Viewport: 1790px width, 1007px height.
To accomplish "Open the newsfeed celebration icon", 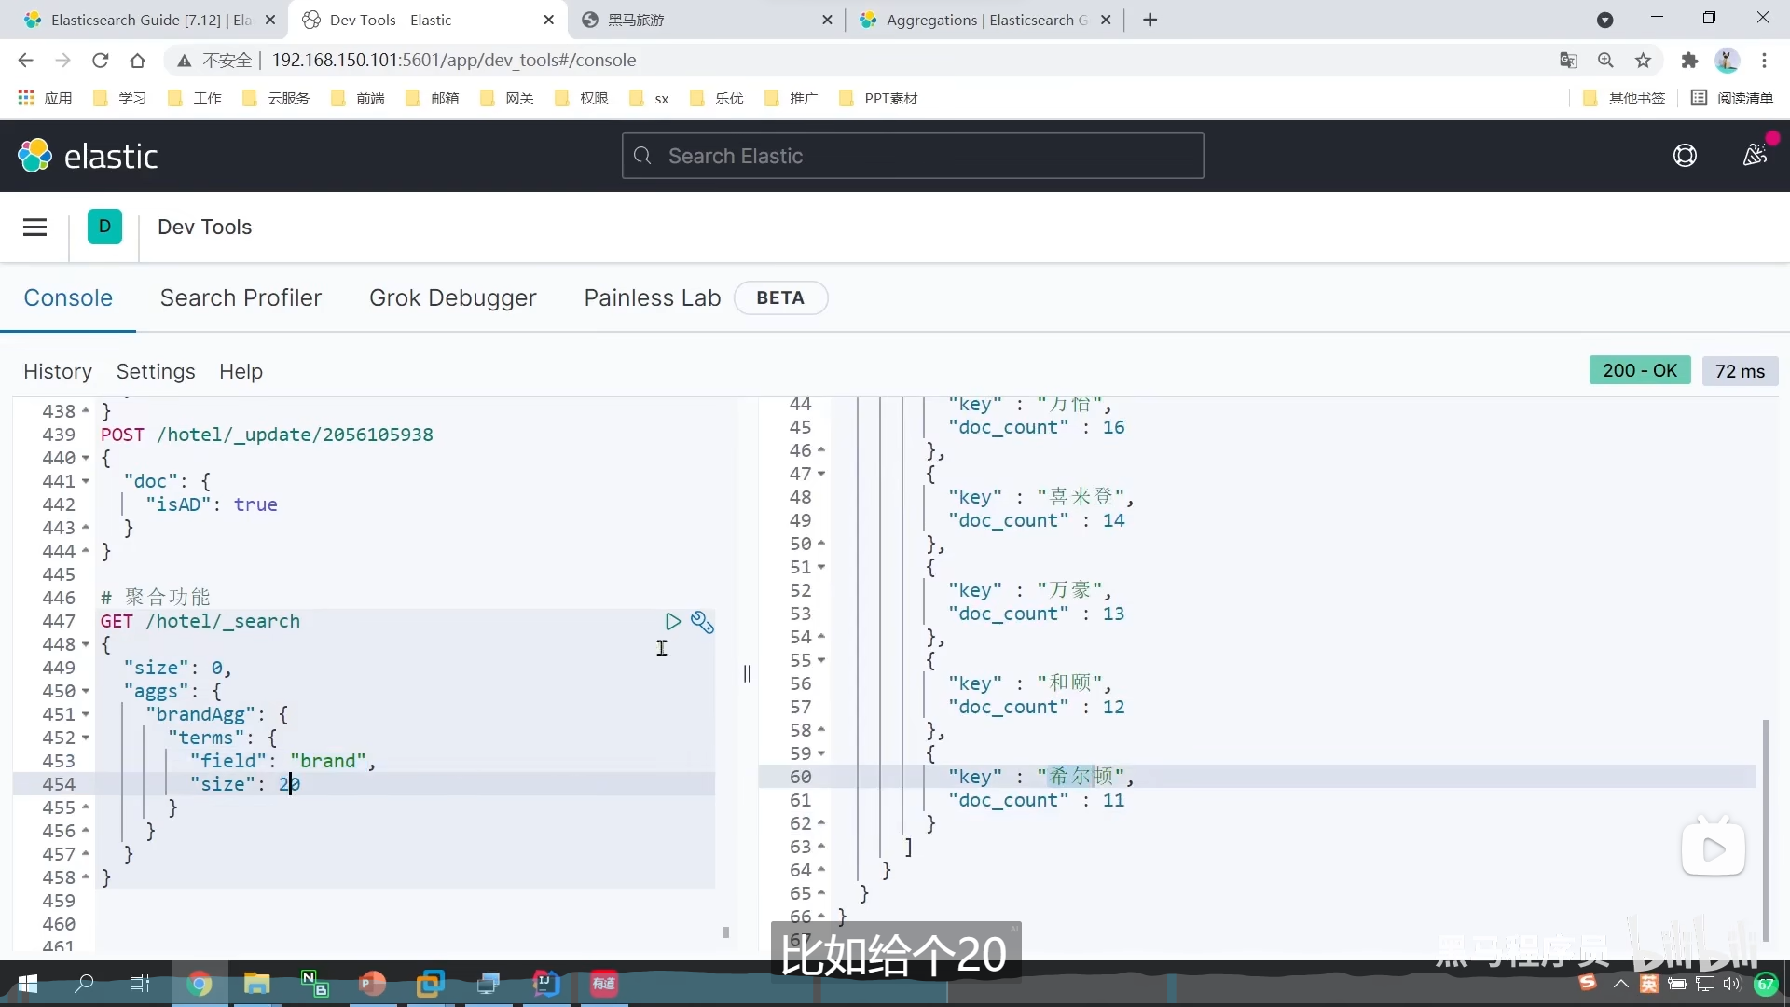I will point(1755,155).
